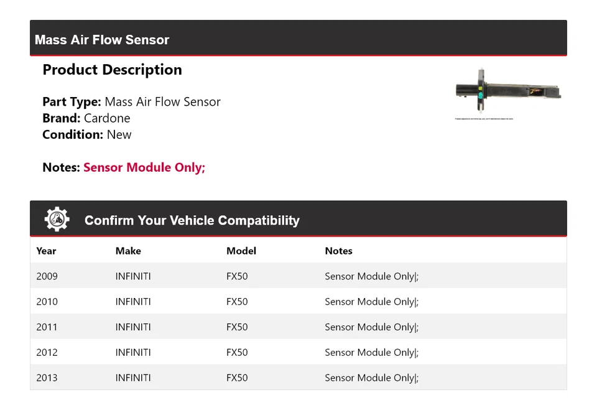This screenshot has width=597, height=410.
Task: Click the Confirm Your Vehicle Compatibility title
Action: point(192,220)
